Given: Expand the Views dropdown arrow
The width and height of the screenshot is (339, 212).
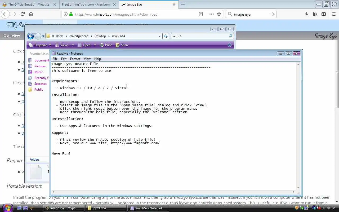Looking at the screenshot, I should click(x=73, y=45).
